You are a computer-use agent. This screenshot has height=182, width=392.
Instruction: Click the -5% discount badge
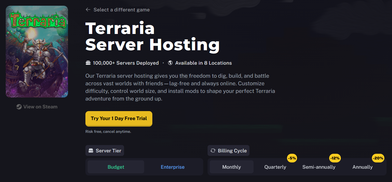[292, 158]
